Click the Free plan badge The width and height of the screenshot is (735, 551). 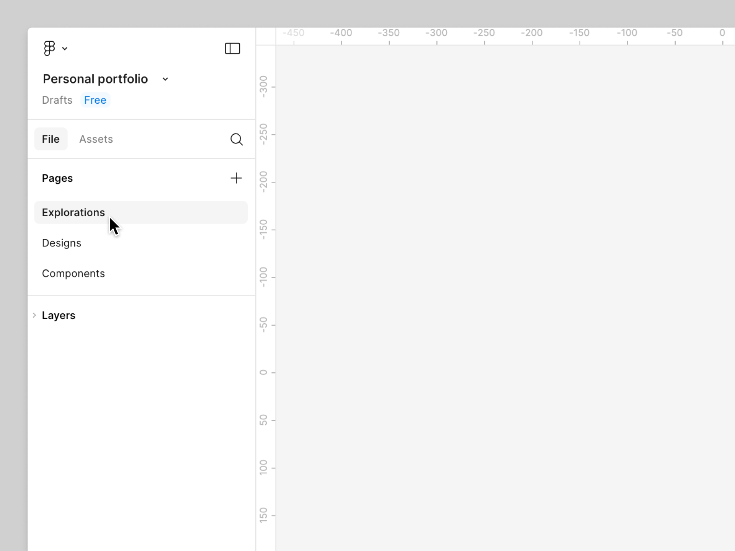pyautogui.click(x=95, y=100)
